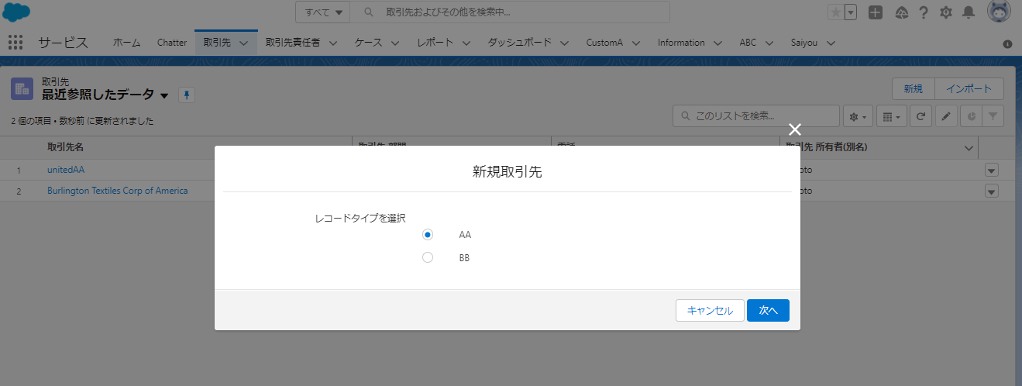This screenshot has height=386, width=1022.
Task: Click the edit list pencil icon
Action: [945, 116]
